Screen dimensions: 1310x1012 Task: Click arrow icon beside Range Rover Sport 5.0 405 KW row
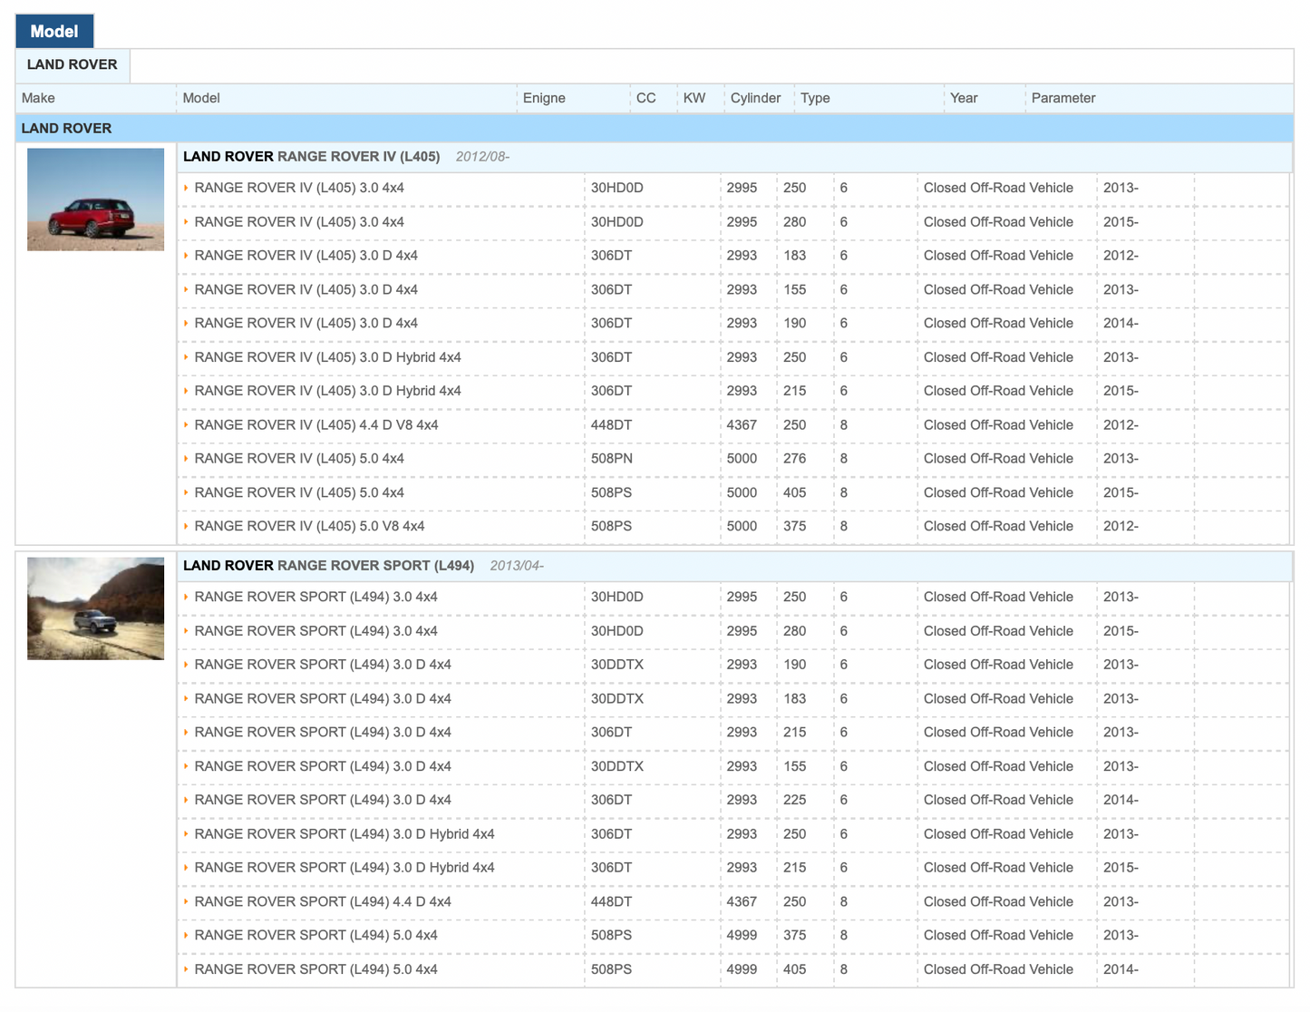(x=186, y=970)
